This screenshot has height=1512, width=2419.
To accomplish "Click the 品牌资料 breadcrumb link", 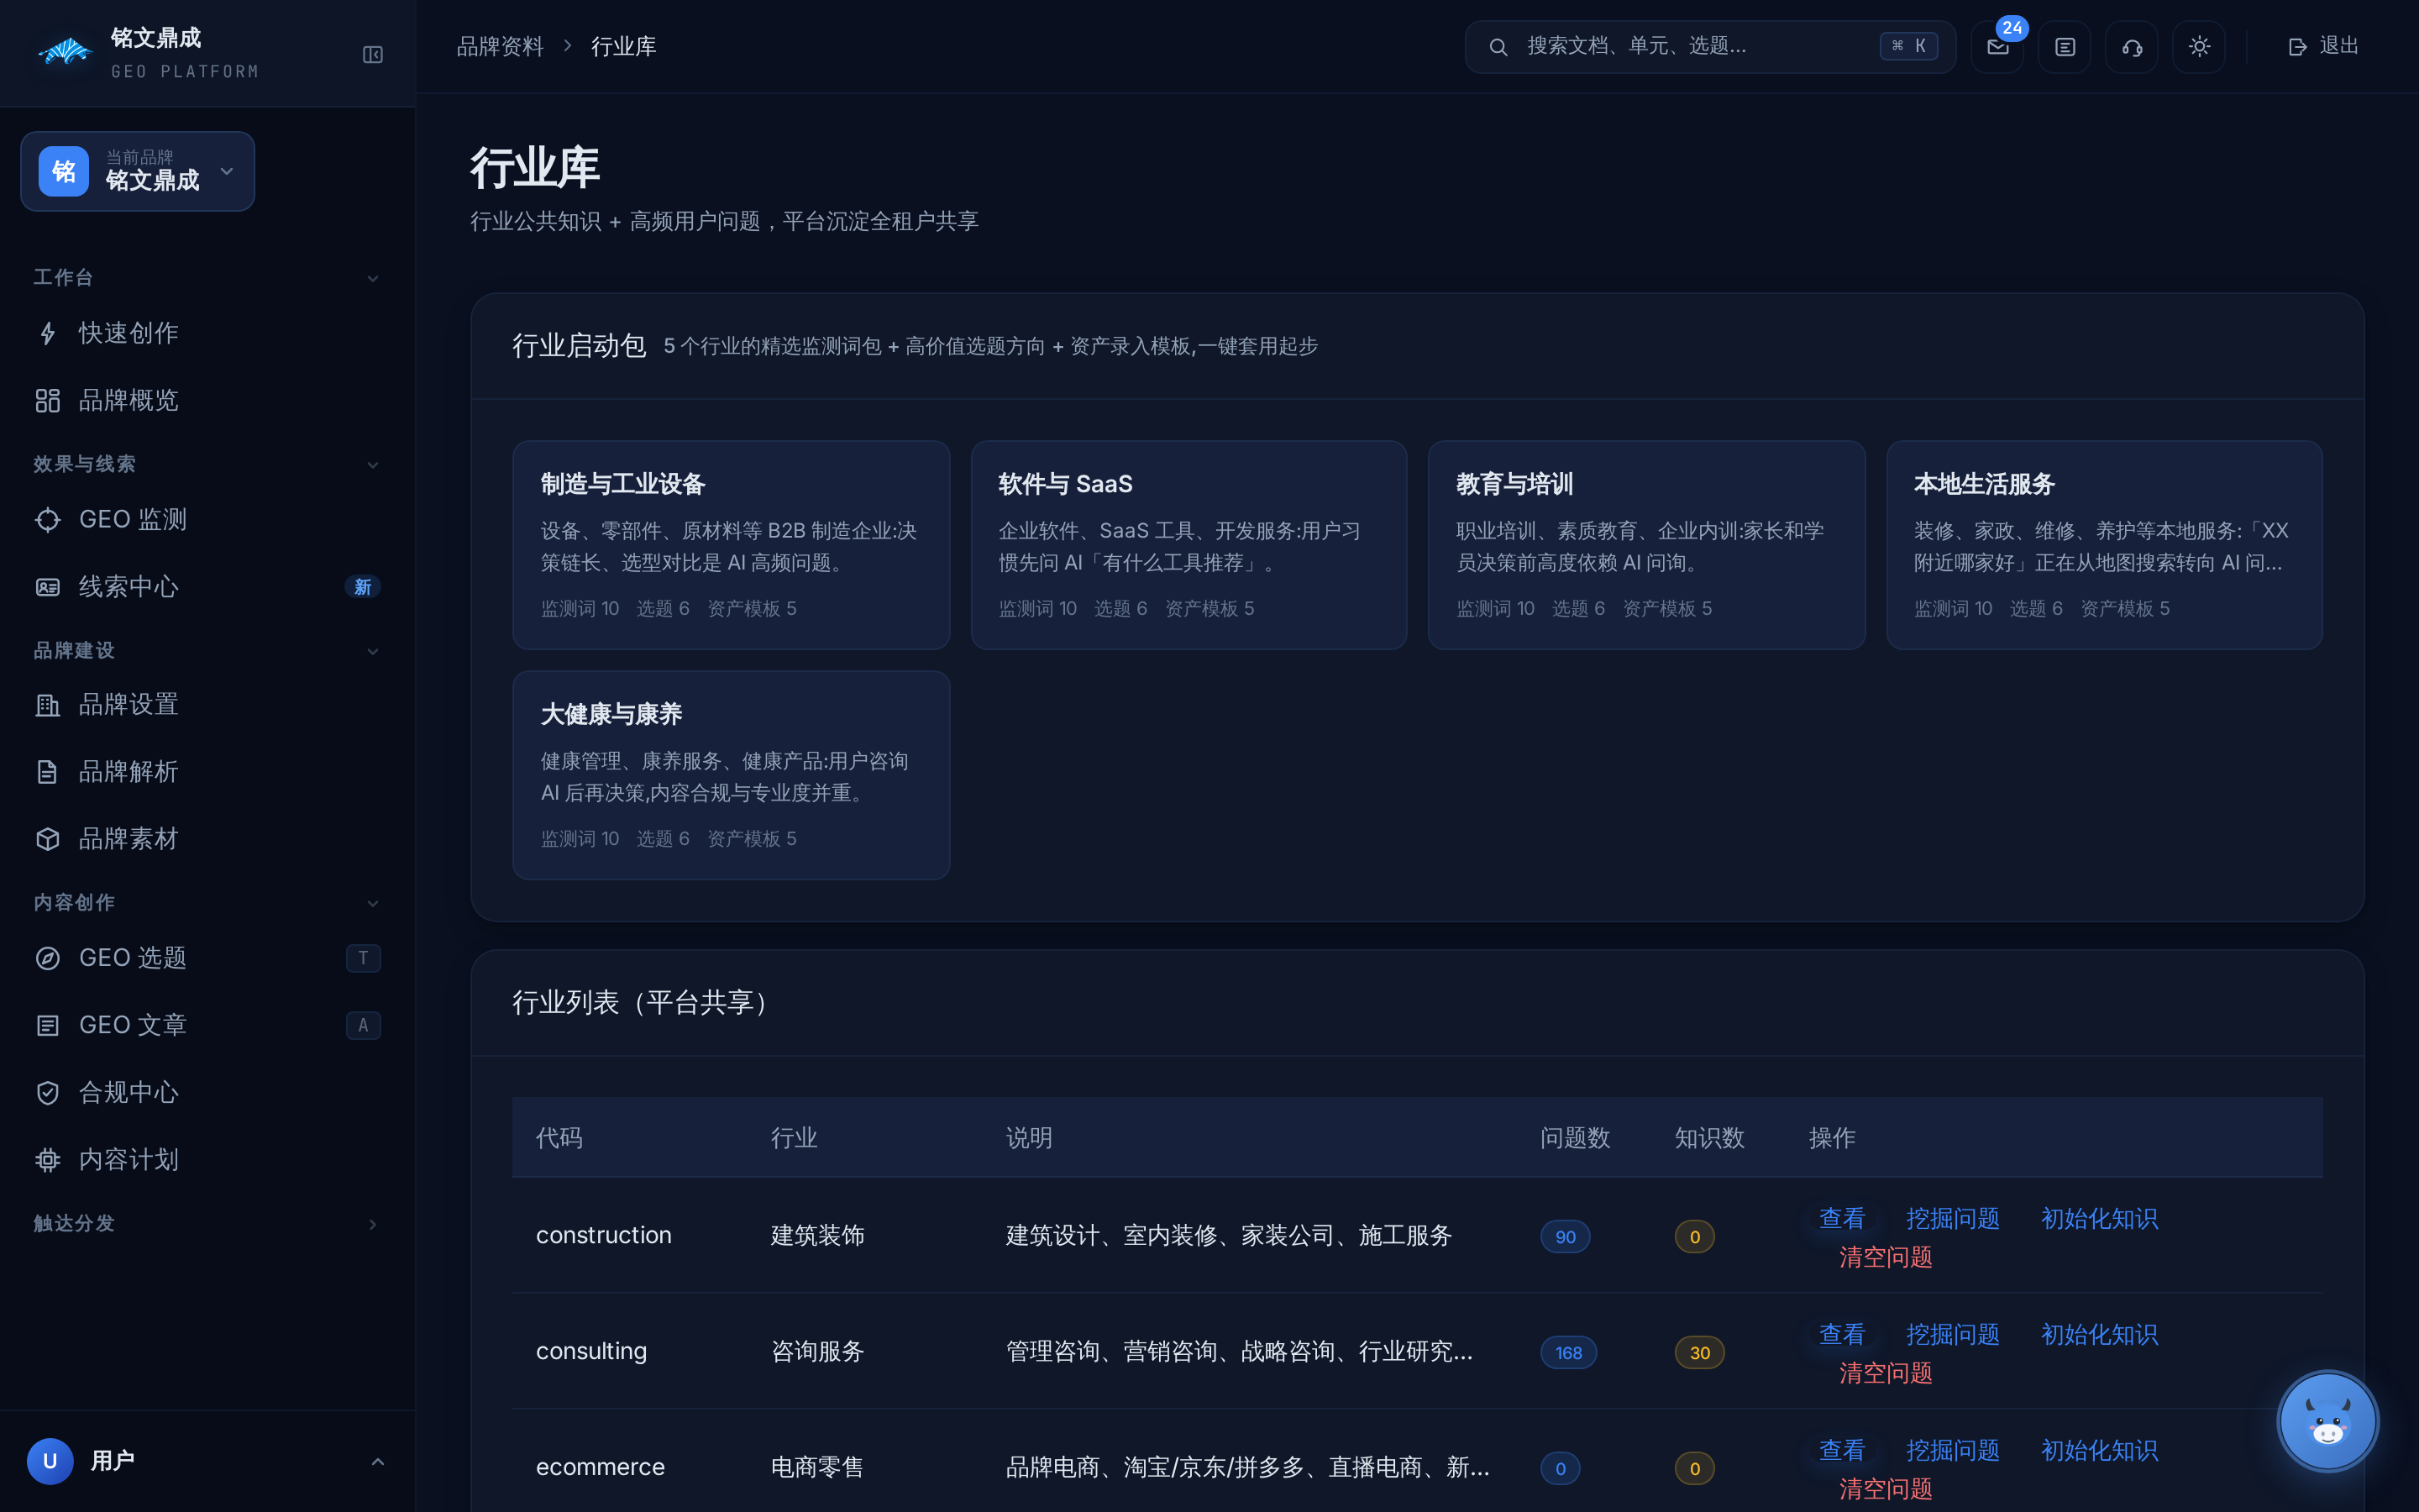I will (500, 47).
